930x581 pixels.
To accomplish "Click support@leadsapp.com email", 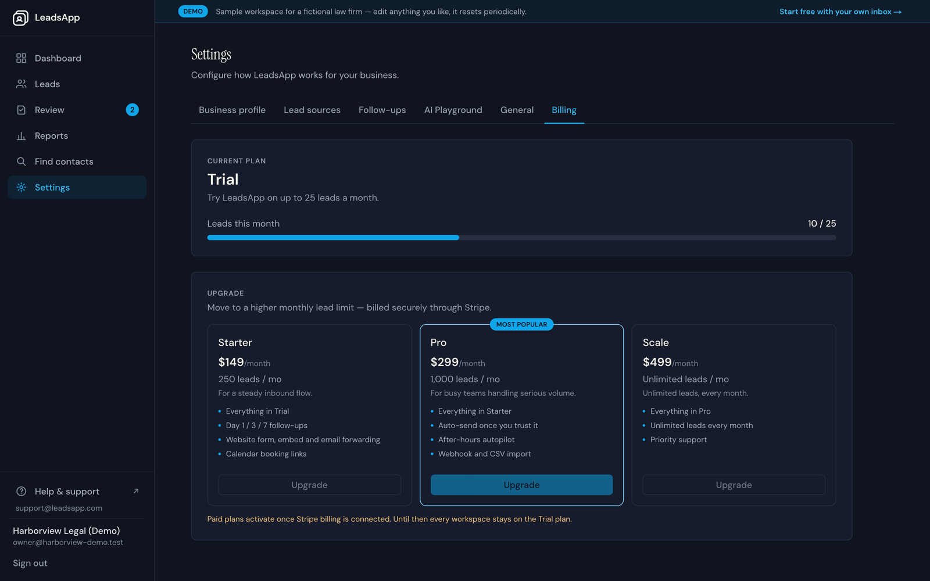I will tap(59, 508).
